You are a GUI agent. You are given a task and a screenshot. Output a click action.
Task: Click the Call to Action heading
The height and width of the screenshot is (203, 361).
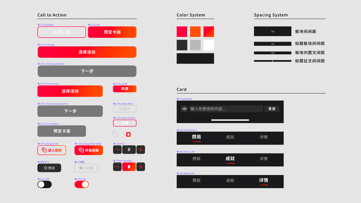[x=52, y=15]
